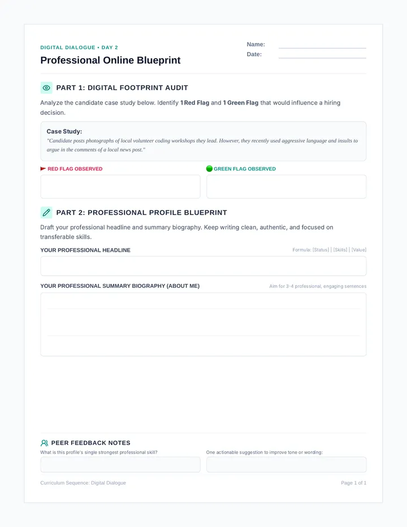Click the actionable suggestion feedback box

pos(287,464)
